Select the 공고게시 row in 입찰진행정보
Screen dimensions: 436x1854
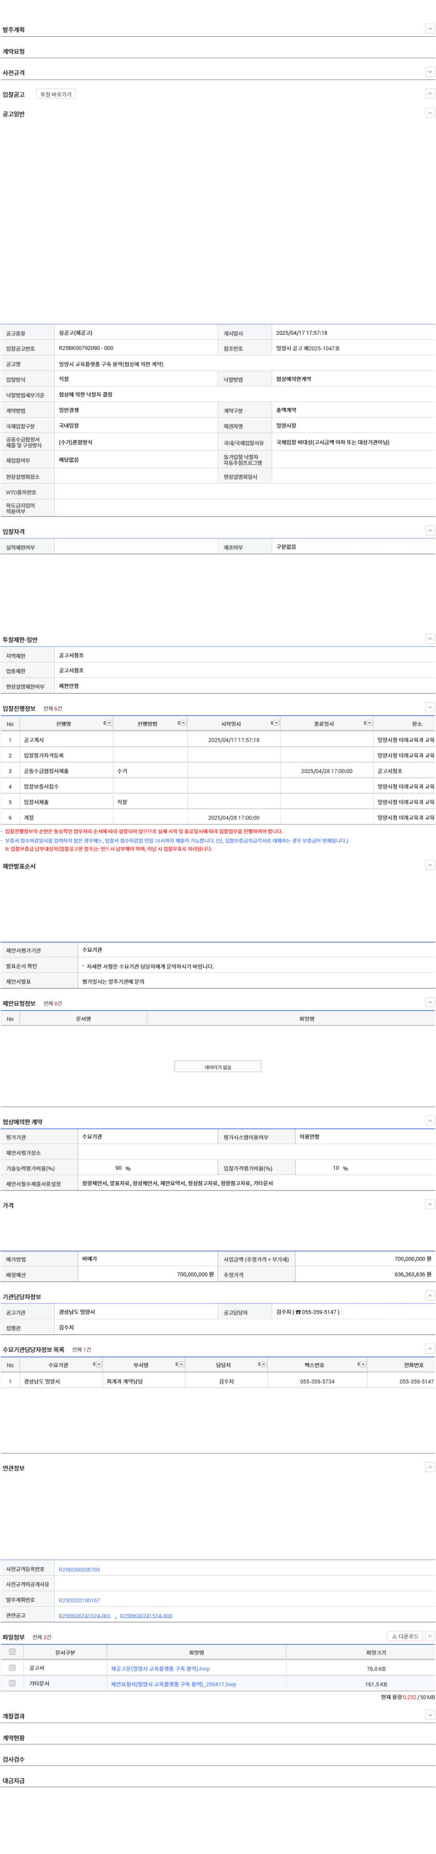(x=217, y=739)
